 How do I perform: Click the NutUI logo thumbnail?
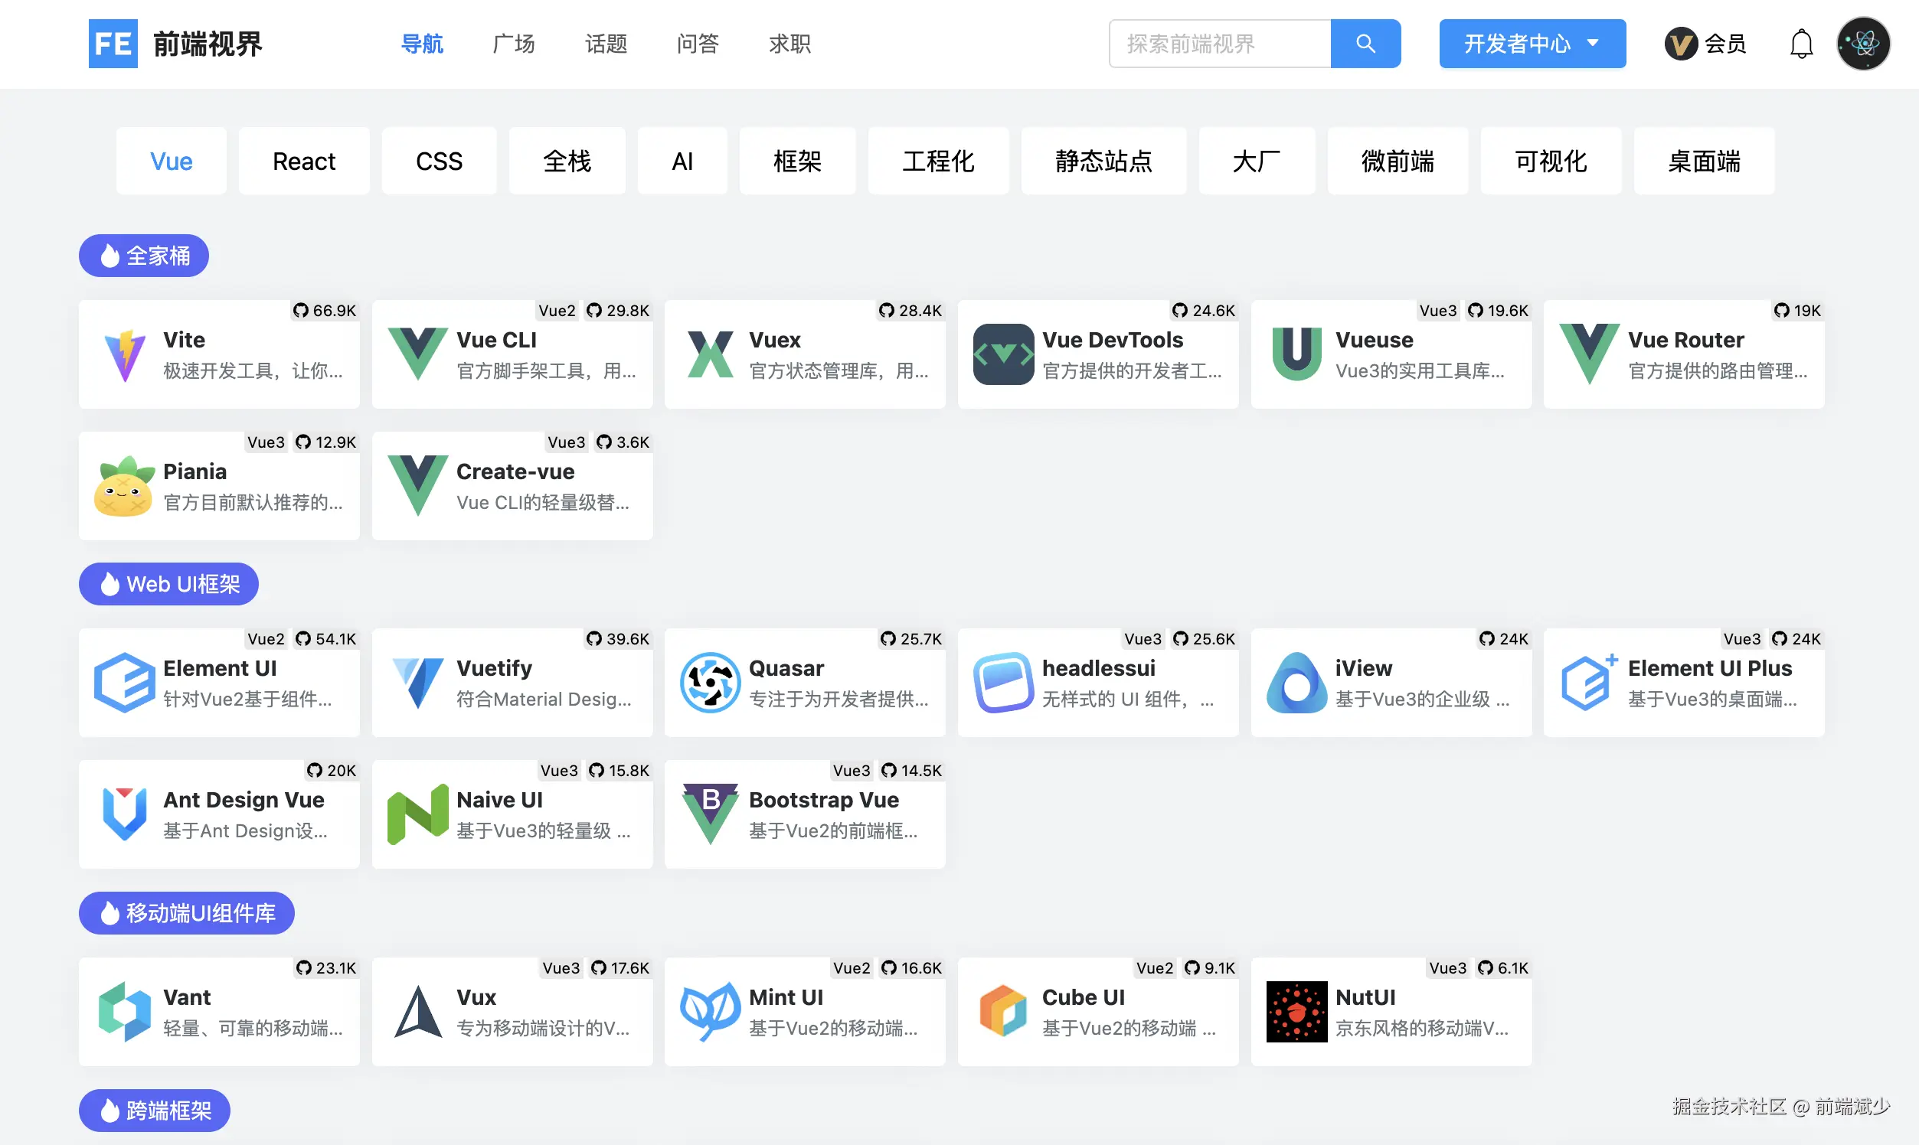click(1296, 1012)
